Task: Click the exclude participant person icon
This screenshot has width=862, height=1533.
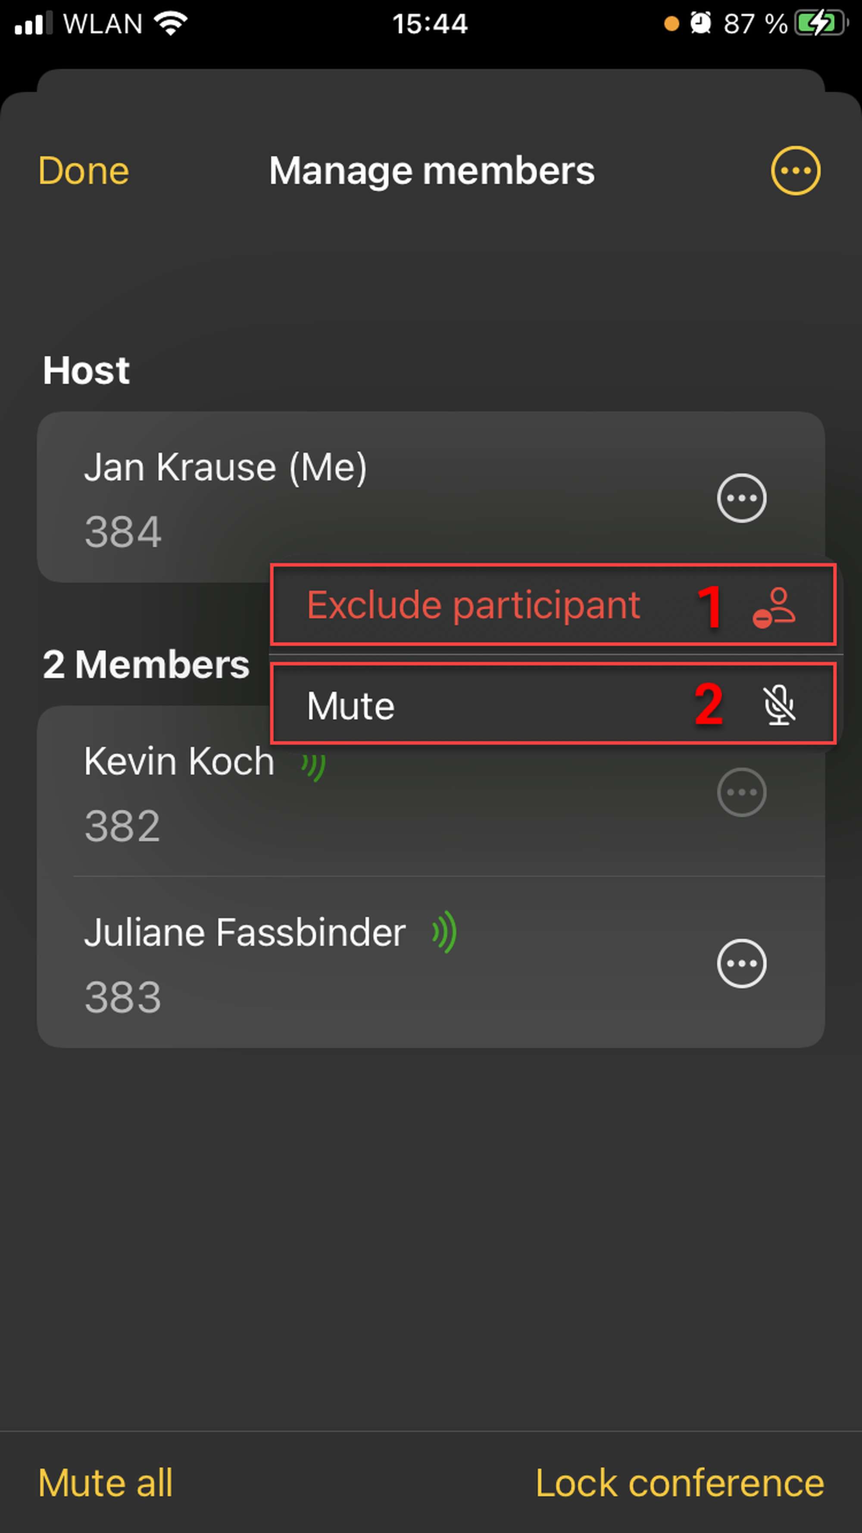Action: click(773, 608)
